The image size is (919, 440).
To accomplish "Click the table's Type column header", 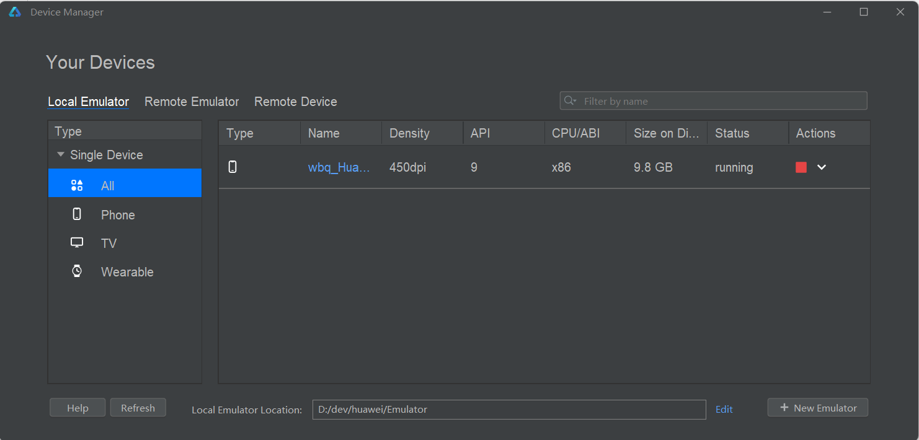I will click(260, 133).
